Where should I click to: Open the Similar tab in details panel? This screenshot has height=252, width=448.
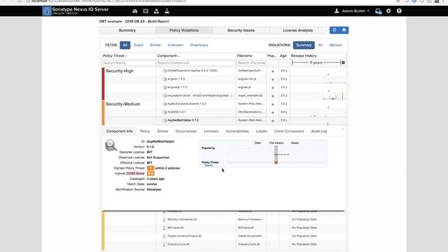coord(162,131)
